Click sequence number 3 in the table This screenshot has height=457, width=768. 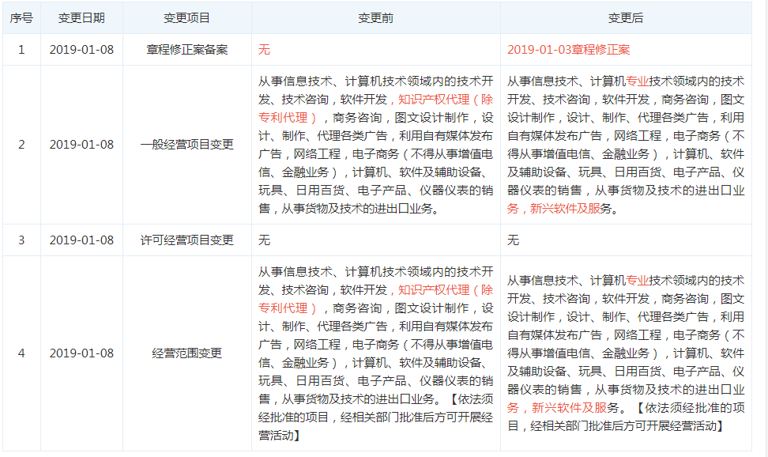(x=21, y=240)
